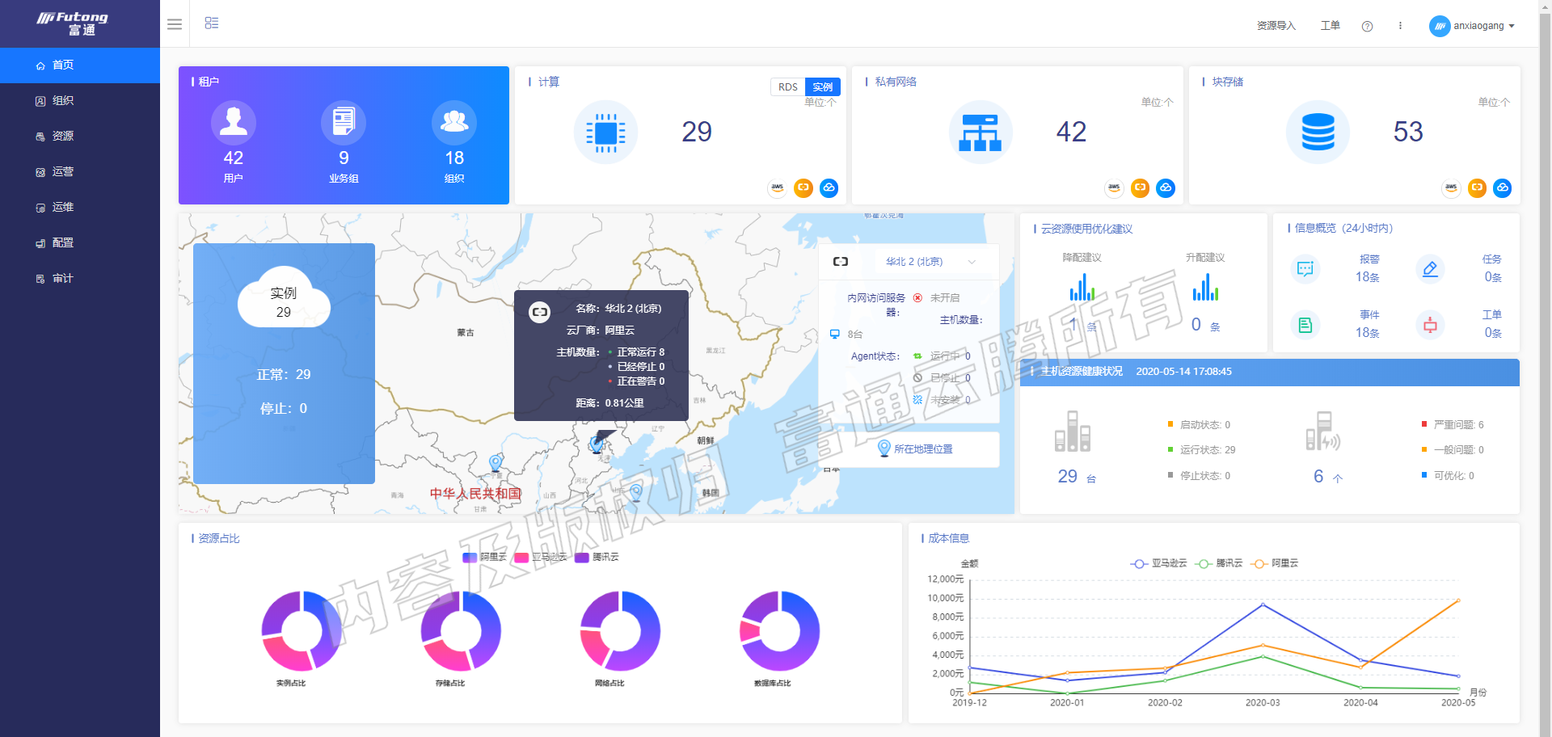Click the compute CPU chip icon
1552x737 pixels.
605,133
